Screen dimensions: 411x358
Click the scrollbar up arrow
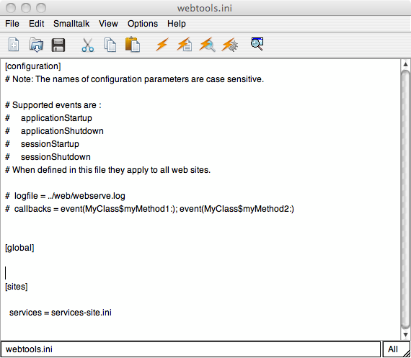[405, 64]
